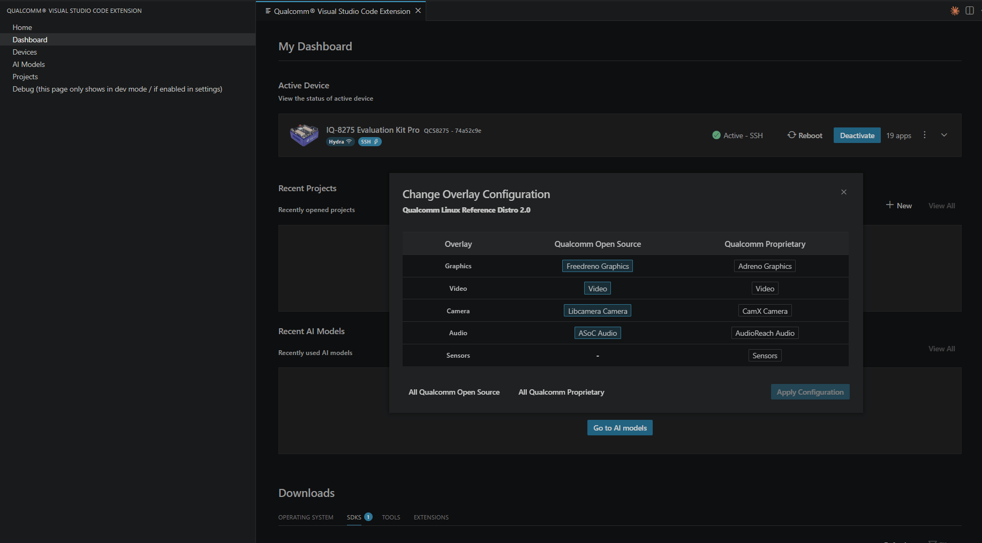Expand the active device details chevron
This screenshot has height=543, width=982.
945,135
